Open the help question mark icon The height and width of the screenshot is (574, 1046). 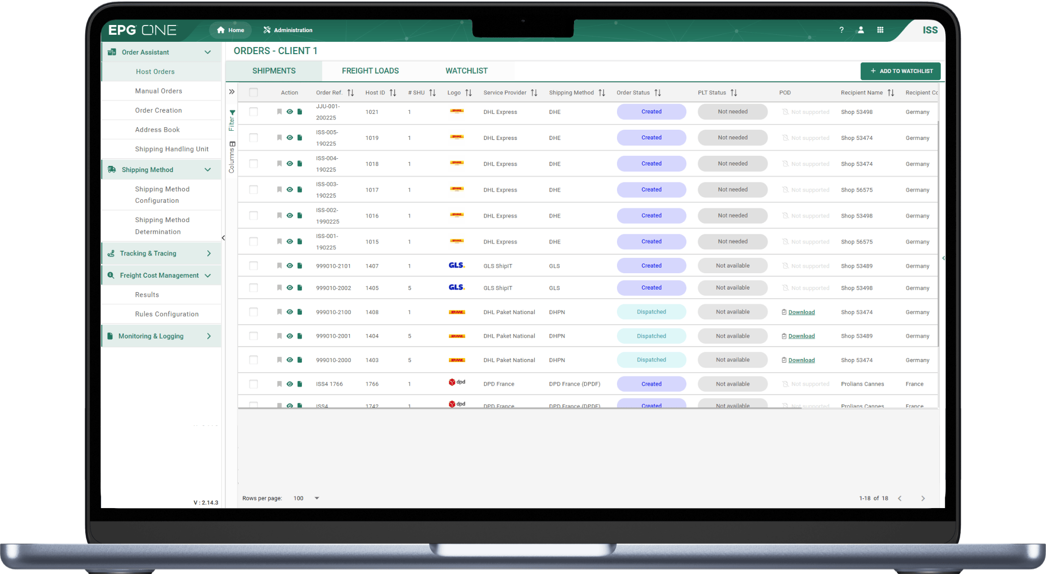(x=841, y=30)
